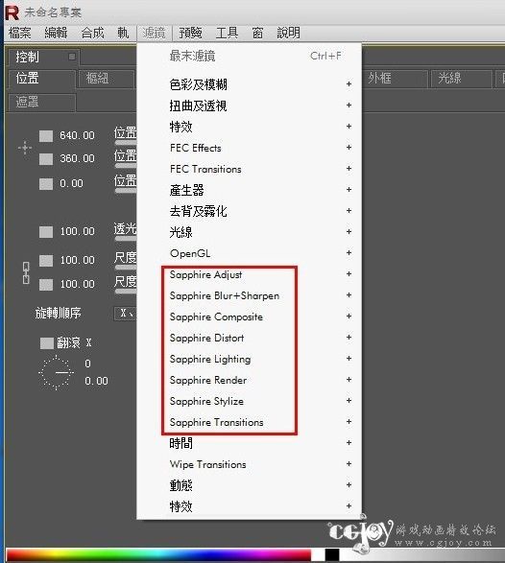
Task: Open the 動態 filter submenu
Action: click(249, 485)
